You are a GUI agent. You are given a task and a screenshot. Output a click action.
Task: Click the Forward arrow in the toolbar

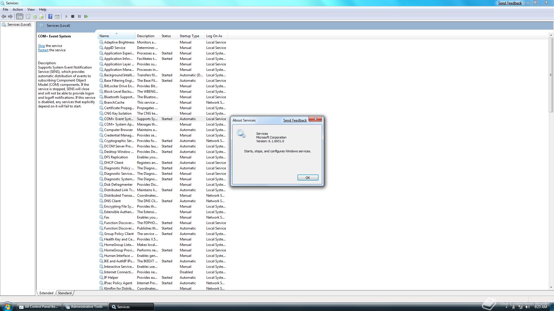point(10,16)
